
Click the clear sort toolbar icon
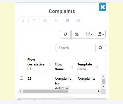tap(77, 34)
